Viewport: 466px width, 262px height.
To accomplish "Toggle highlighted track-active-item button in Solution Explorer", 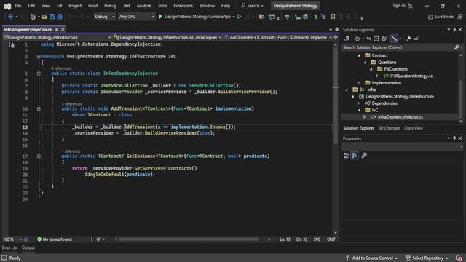I will [395, 39].
